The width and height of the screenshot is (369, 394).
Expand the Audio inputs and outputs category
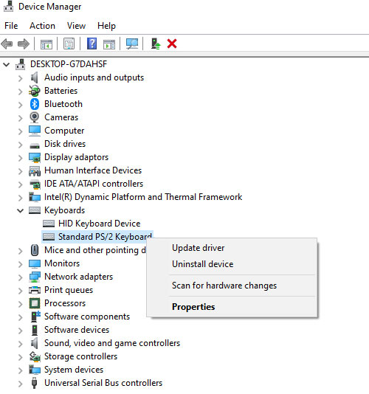21,78
